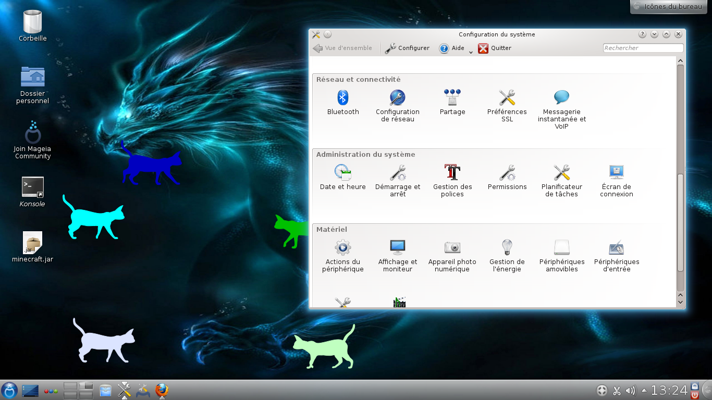Click the question mark help title bar button
This screenshot has height=400, width=712.
[x=643, y=34]
